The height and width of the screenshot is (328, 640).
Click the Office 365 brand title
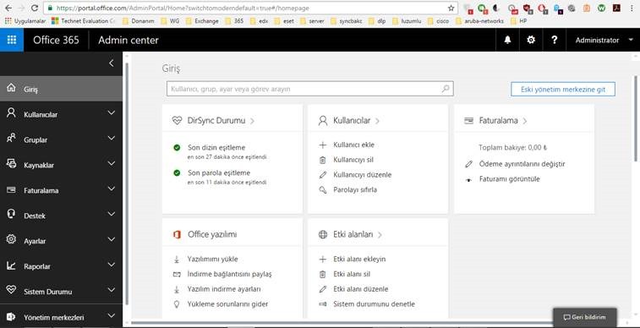point(56,40)
